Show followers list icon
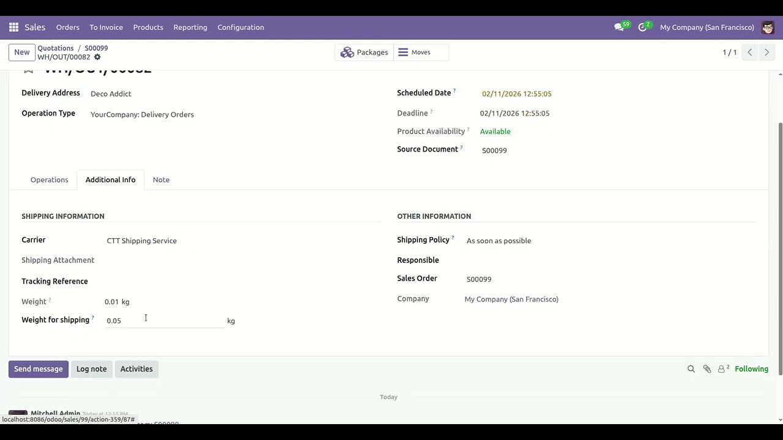The image size is (783, 440). tap(723, 369)
